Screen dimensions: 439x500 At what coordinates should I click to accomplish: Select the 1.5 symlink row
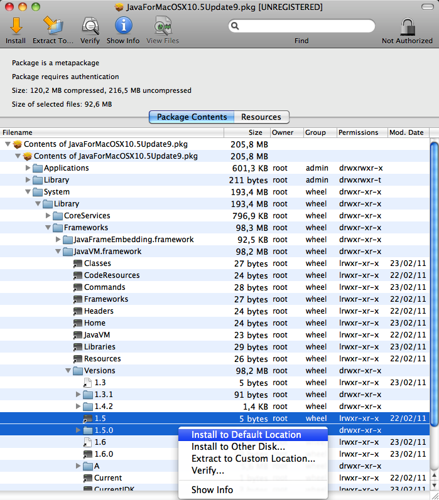click(x=215, y=418)
